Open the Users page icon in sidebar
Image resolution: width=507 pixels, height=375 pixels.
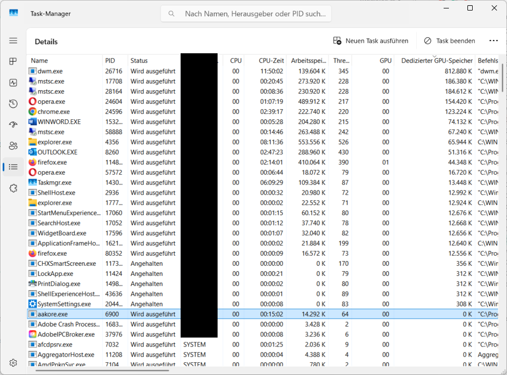click(13, 146)
